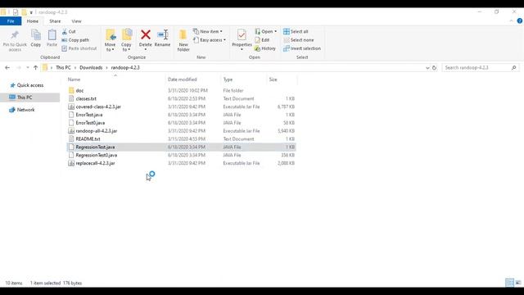Go back with the Back arrow
The height and width of the screenshot is (295, 524).
[x=7, y=67]
